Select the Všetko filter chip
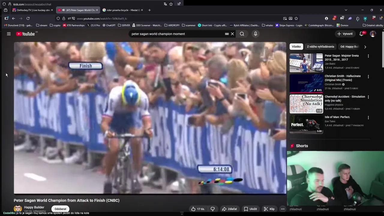 click(296, 46)
